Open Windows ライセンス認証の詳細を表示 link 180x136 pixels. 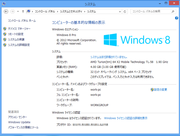tap(126, 118)
